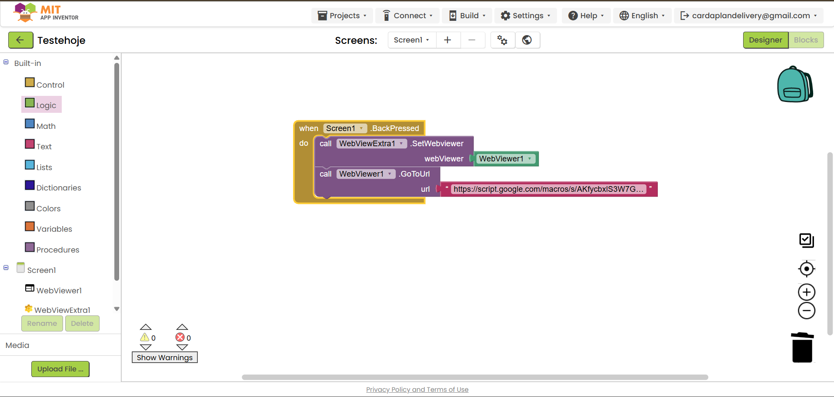Center the workspace with the target icon
Screen dimensions: 834x397
point(806,269)
